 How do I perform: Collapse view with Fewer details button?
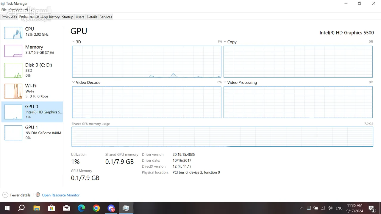[17, 195]
